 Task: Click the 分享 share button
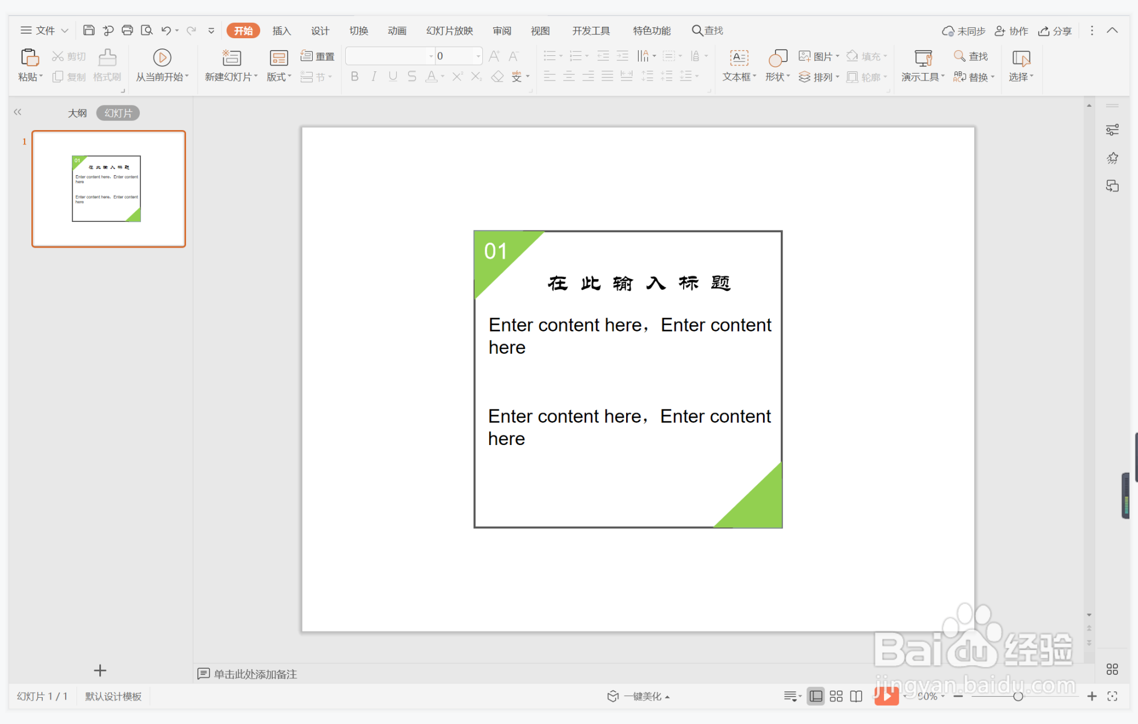click(x=1055, y=31)
